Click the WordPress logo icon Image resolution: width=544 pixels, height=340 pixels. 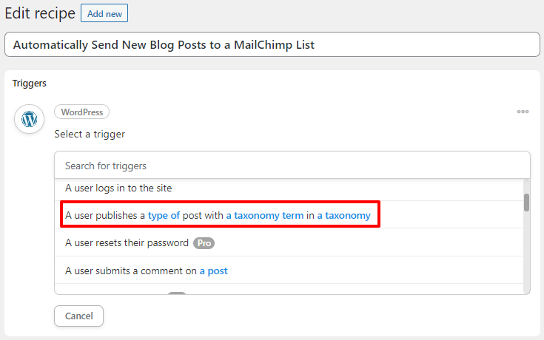click(x=29, y=119)
